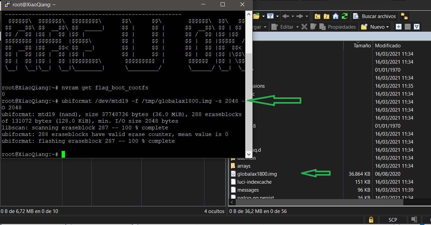This screenshot has width=431, height=225.
Task: Click the Nuevo button
Action: click(x=373, y=27)
